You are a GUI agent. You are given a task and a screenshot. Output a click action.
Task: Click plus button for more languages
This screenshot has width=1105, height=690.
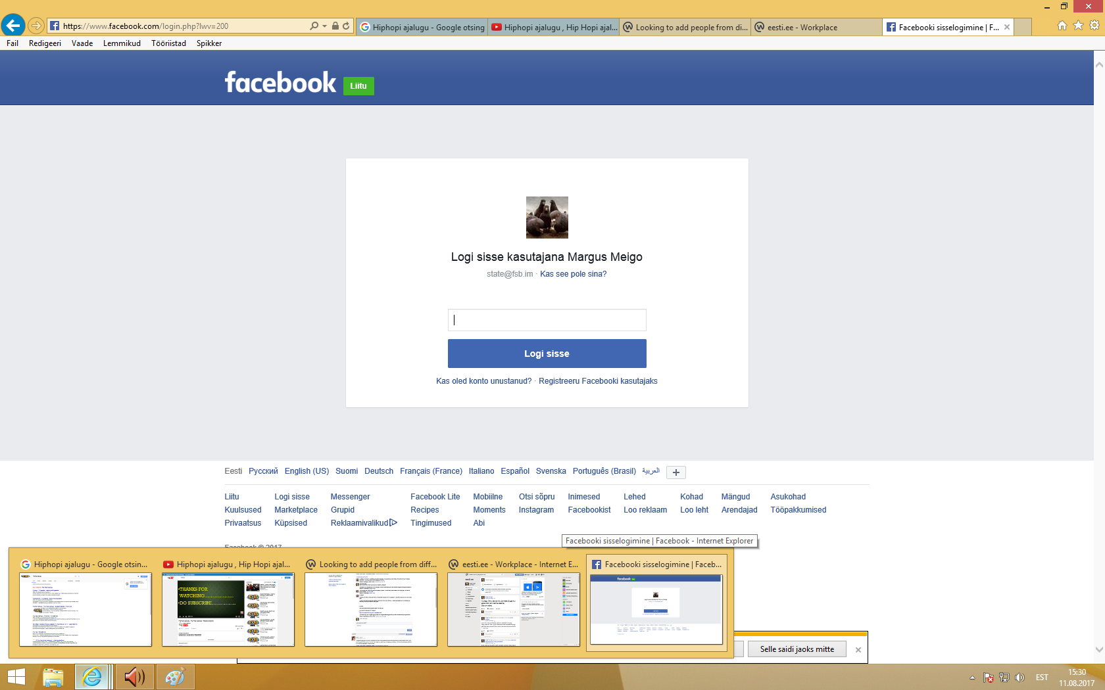point(676,472)
